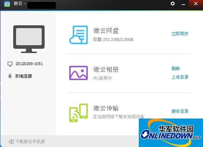The image size is (203, 147).
Task: Click the speaker icon beside 下载微云手机版
Action: pyautogui.click(x=11, y=142)
